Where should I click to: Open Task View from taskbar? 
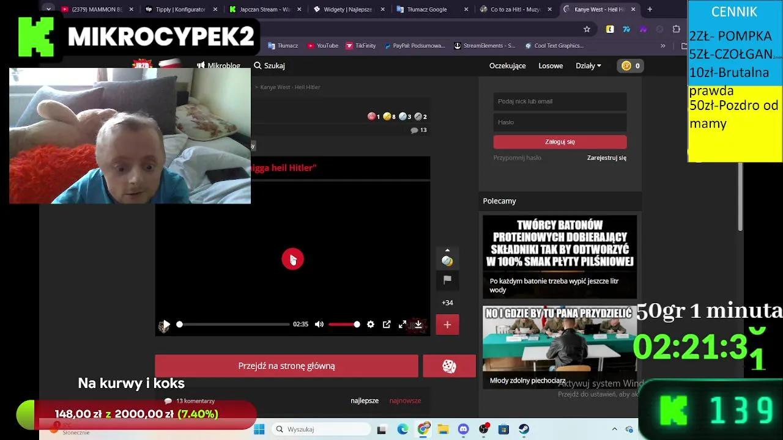382,429
